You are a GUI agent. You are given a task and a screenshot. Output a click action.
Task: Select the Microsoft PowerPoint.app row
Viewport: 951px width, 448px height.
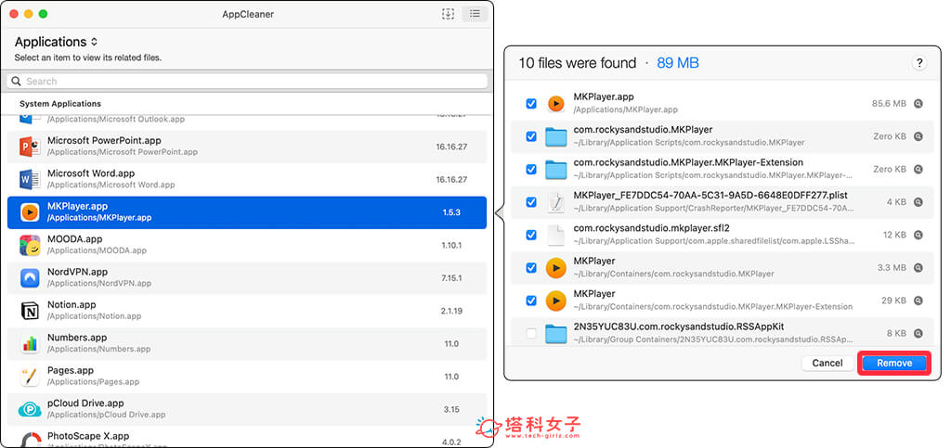click(247, 147)
